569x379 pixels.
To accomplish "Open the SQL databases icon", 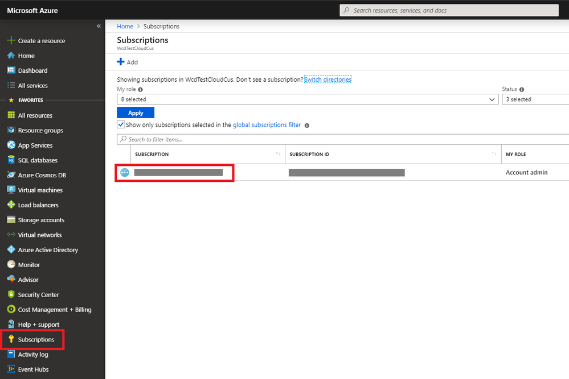I will coord(11,160).
